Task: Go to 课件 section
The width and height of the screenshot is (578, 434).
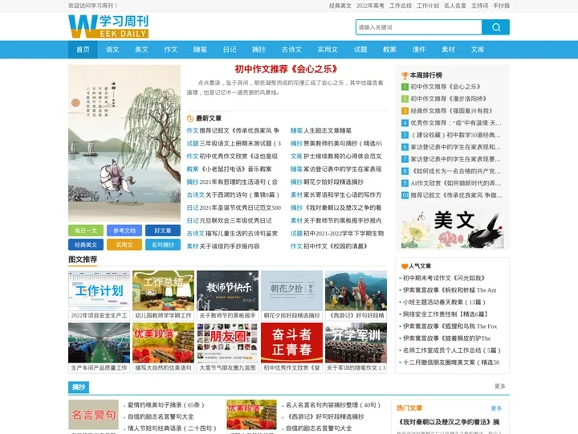Action: coord(419,50)
